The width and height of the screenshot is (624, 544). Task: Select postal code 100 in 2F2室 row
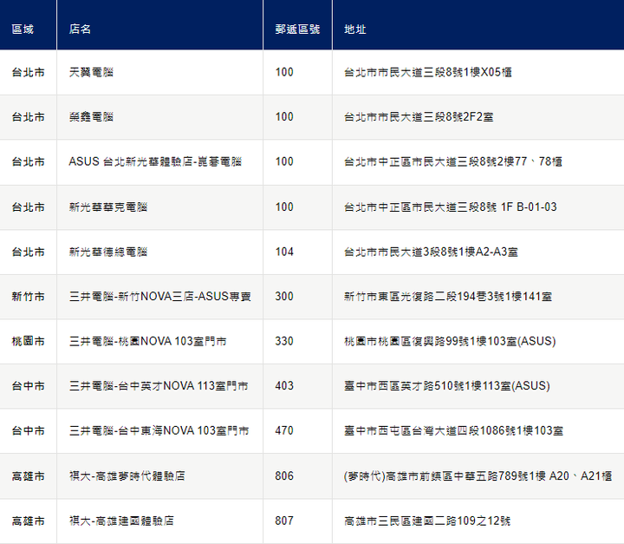tap(284, 117)
